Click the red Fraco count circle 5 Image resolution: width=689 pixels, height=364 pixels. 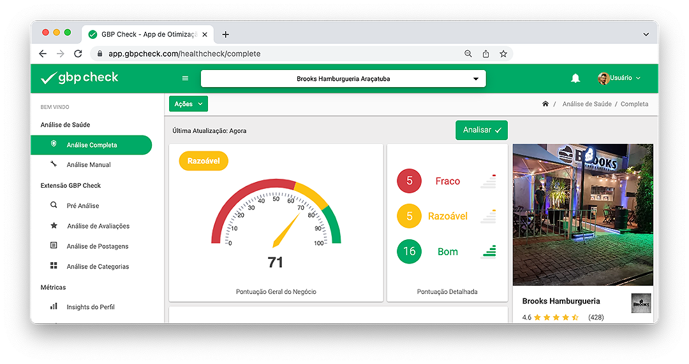pyautogui.click(x=409, y=181)
